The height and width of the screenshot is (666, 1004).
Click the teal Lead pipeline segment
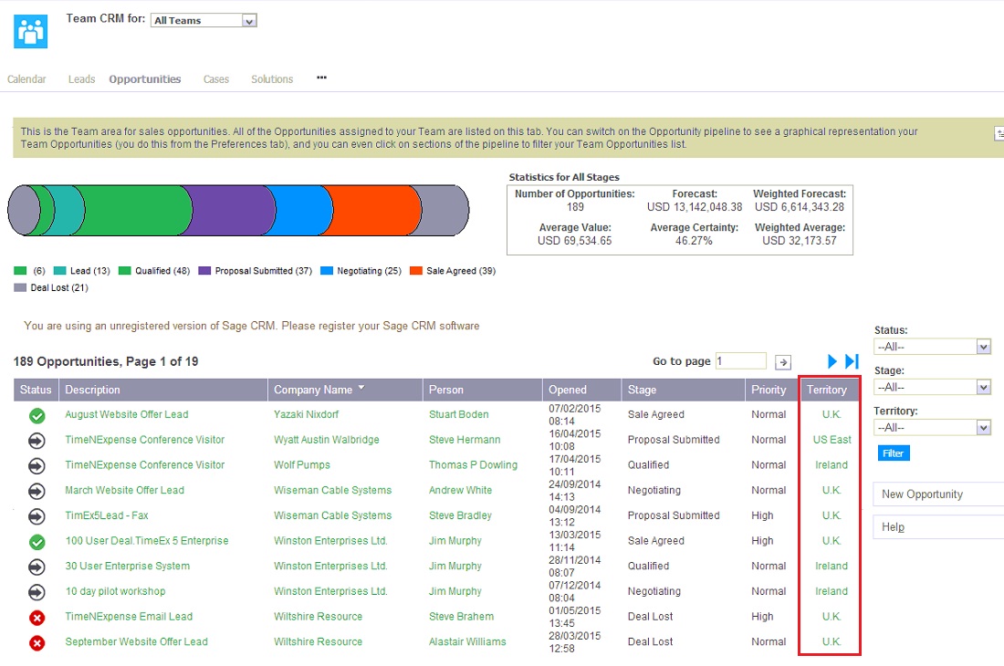point(69,211)
